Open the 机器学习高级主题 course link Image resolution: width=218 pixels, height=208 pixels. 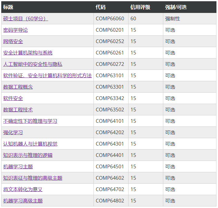pyautogui.click(x=23, y=201)
